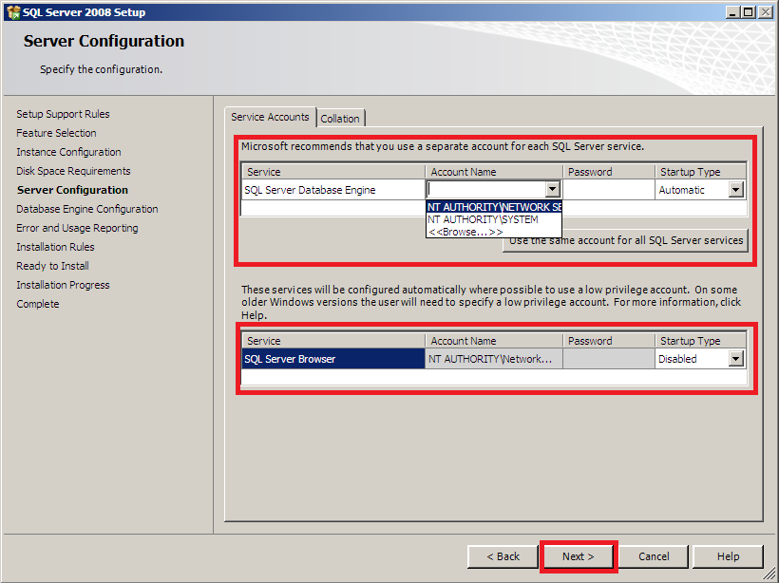
Task: Select NT AUTHORITY\SYSTEM from account list
Action: click(494, 219)
